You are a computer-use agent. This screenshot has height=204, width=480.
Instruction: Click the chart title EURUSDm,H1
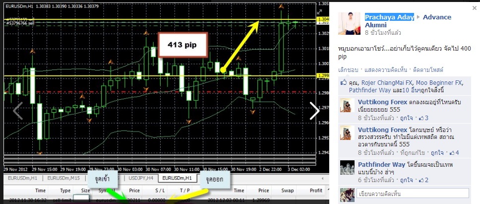20,6
